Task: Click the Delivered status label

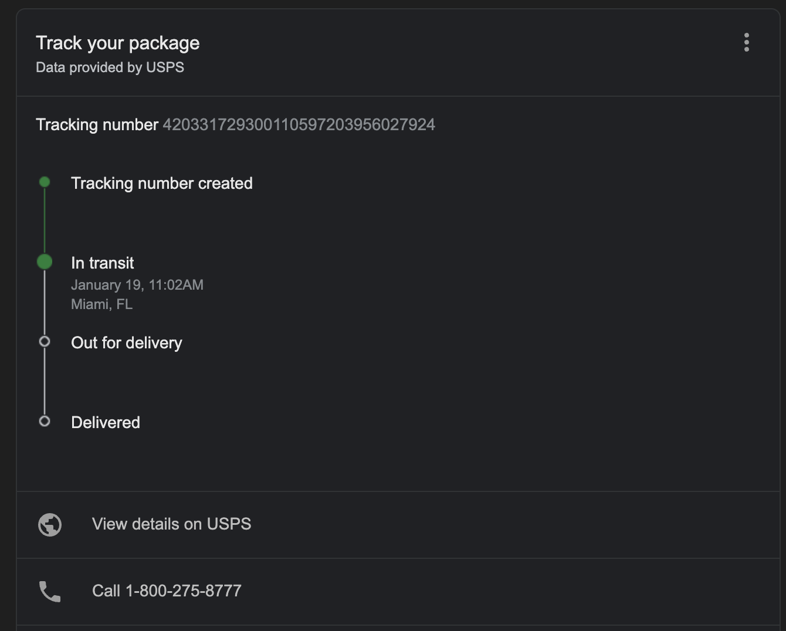Action: (106, 423)
